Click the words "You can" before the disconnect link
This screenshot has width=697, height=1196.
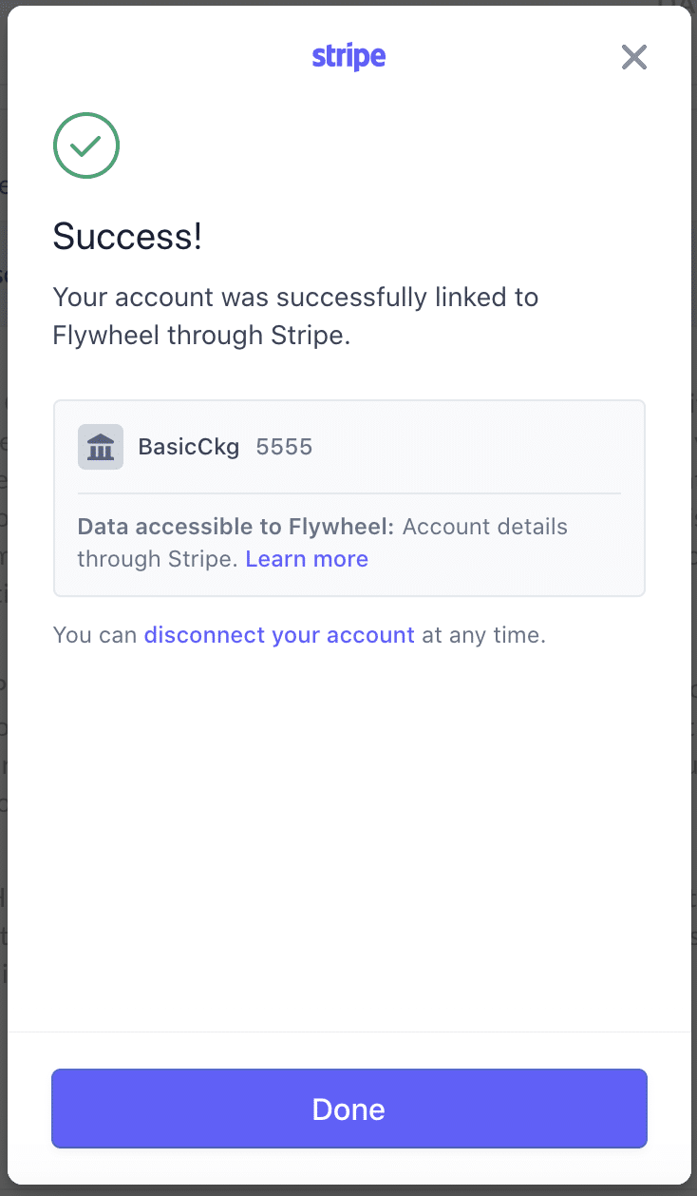pos(95,635)
